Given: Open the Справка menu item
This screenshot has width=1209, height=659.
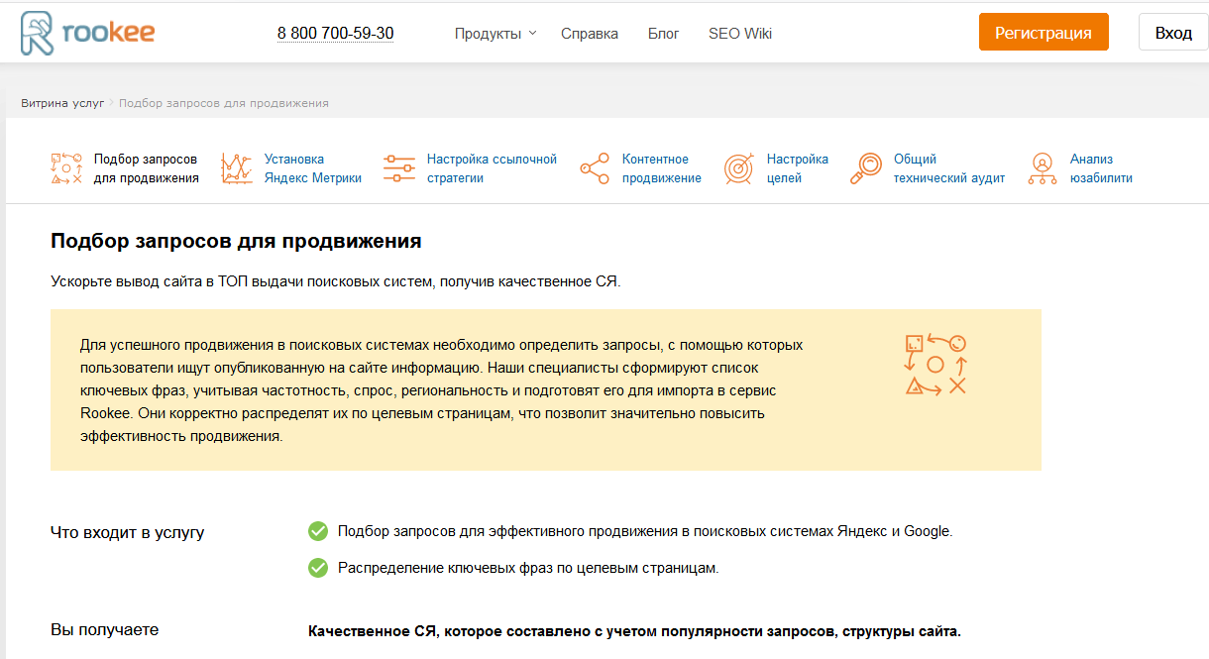Looking at the screenshot, I should pos(589,34).
